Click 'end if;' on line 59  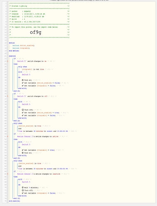tap(17, 158)
